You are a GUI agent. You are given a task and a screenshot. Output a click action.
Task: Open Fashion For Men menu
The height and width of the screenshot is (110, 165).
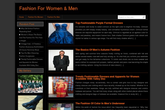[x=54, y=17]
